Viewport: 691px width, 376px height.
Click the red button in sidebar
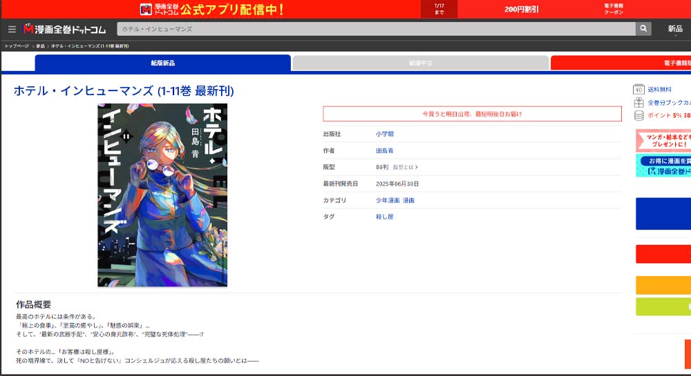(x=663, y=254)
